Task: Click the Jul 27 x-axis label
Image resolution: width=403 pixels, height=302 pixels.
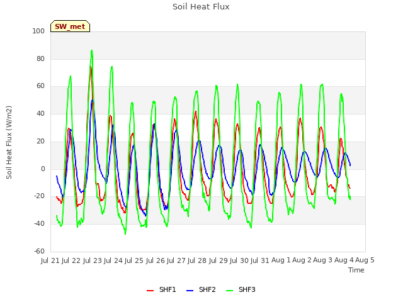Action: coord(176,260)
